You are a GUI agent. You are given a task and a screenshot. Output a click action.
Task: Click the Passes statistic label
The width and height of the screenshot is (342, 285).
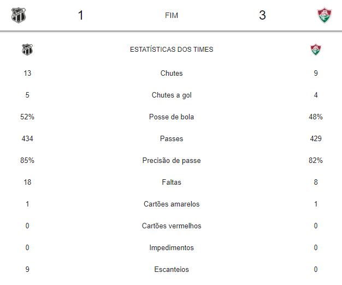[x=172, y=139]
